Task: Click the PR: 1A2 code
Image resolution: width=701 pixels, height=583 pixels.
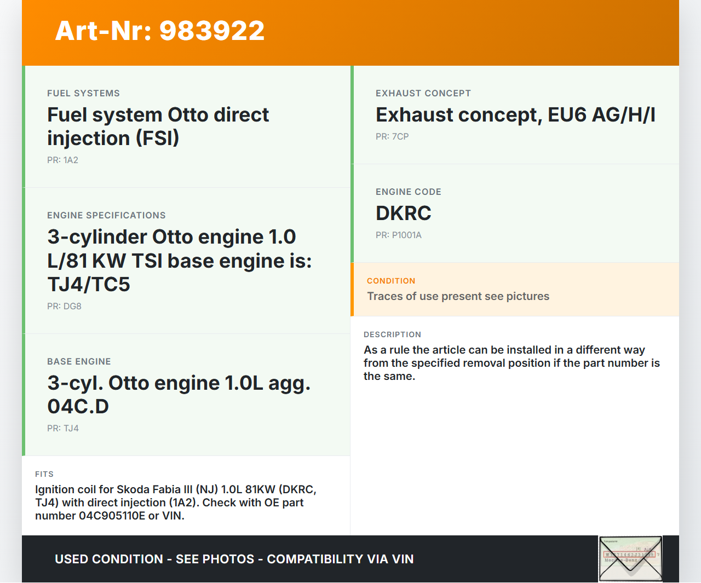Action: (x=62, y=160)
